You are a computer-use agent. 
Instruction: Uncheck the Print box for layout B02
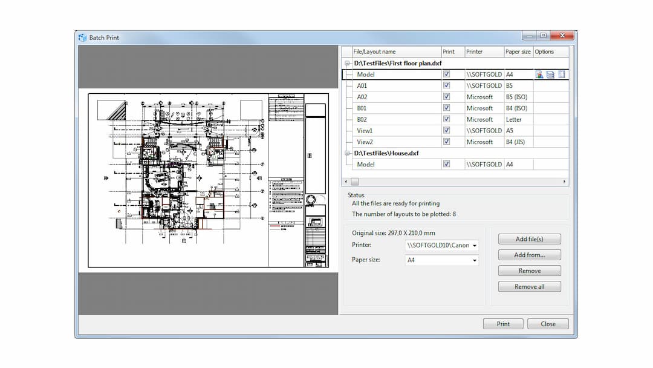(446, 119)
